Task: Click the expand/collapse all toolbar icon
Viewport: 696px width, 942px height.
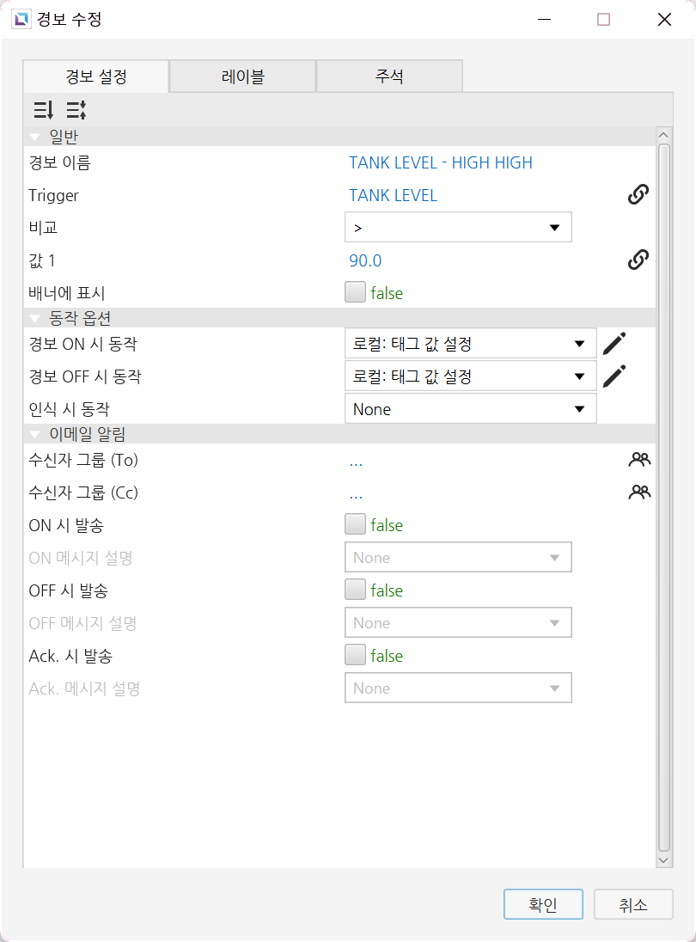Action: pos(76,110)
